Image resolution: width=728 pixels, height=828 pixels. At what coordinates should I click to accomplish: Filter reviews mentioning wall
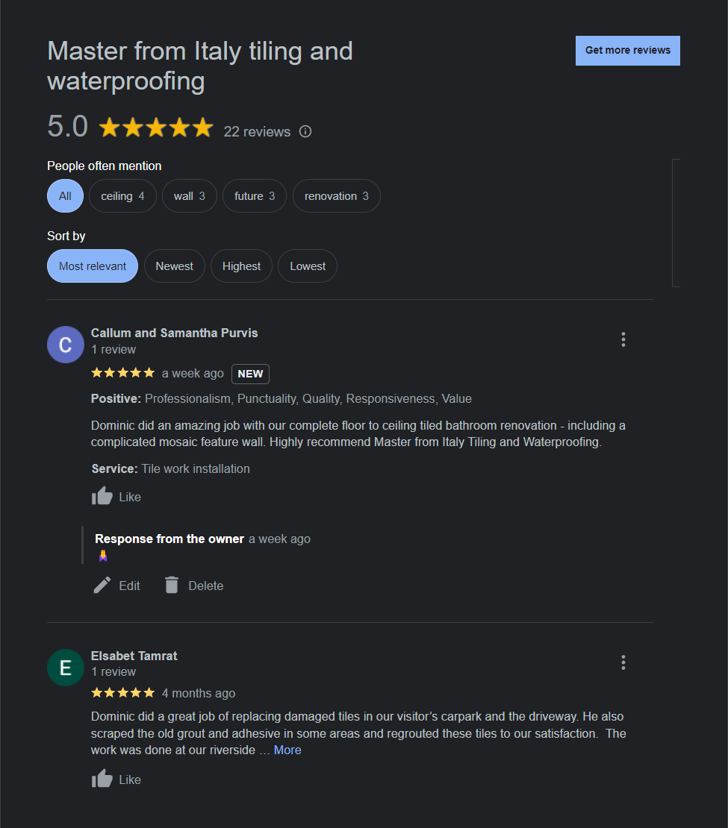pos(189,196)
